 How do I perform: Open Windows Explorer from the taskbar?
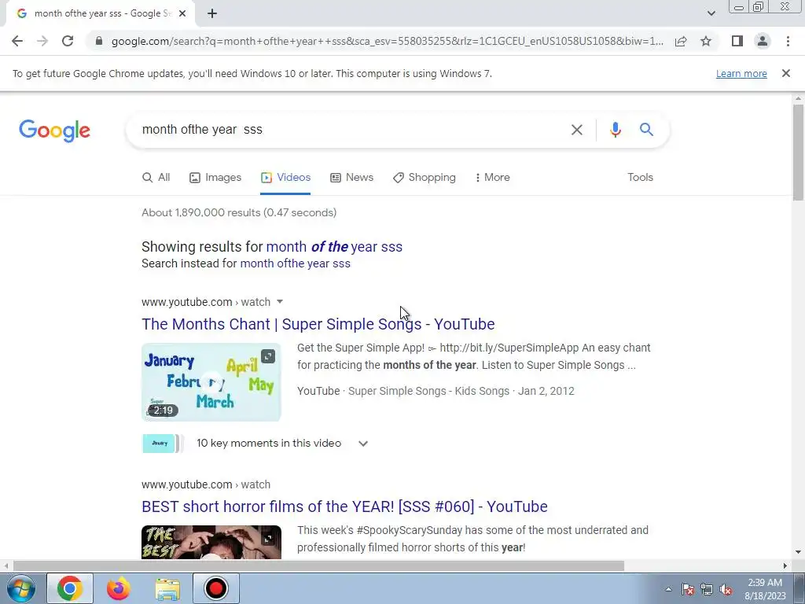click(x=167, y=589)
